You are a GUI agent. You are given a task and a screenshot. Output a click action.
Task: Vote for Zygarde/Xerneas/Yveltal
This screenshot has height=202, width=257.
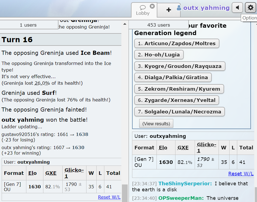point(177,100)
